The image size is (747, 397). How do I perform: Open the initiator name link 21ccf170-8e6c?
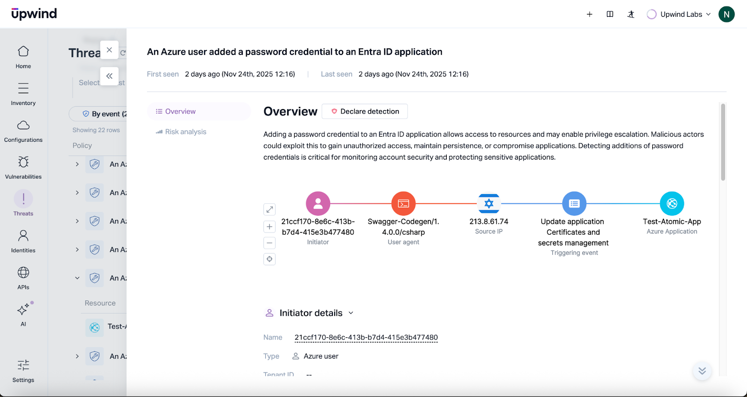pyautogui.click(x=366, y=337)
